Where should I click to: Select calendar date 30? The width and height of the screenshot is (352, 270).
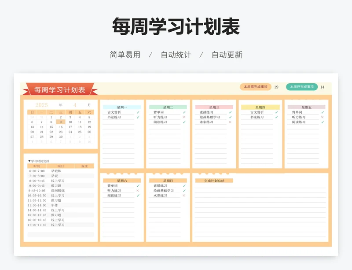[61, 137]
